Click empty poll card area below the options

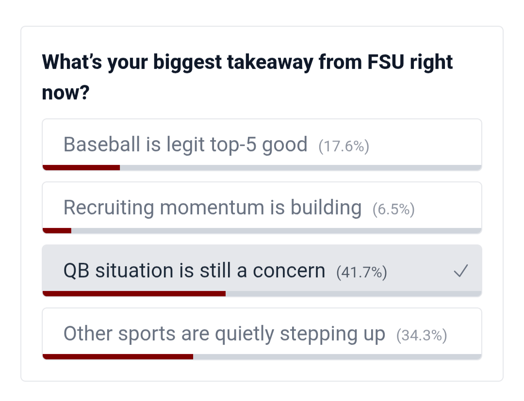coord(262,371)
